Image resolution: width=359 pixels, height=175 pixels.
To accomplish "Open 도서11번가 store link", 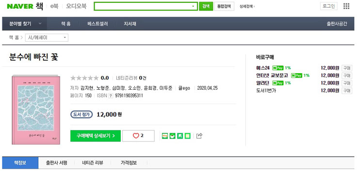I will point(266,91).
